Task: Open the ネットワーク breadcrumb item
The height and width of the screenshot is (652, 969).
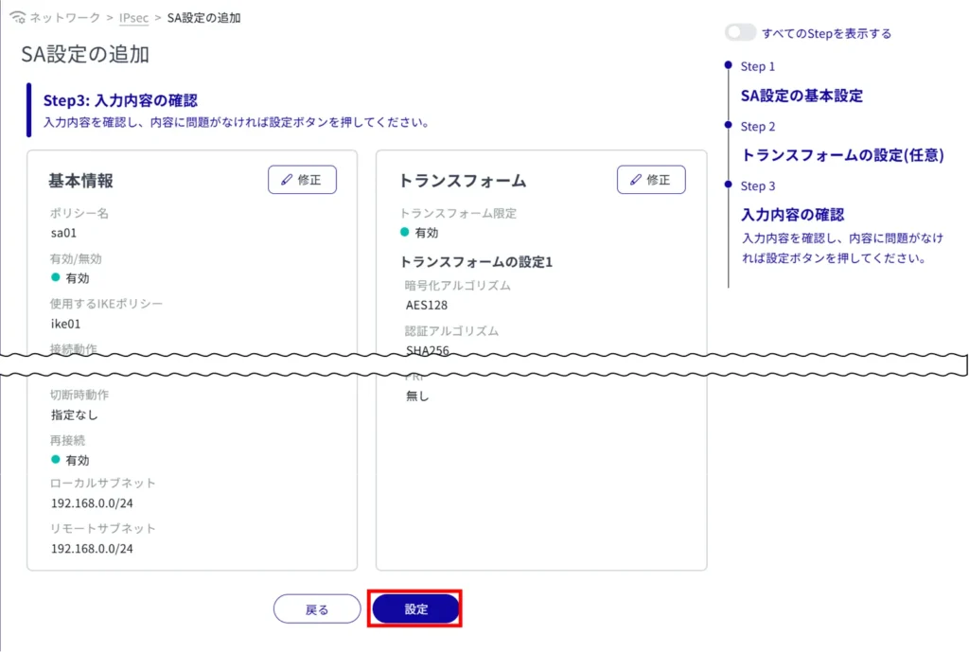Action: pos(67,18)
